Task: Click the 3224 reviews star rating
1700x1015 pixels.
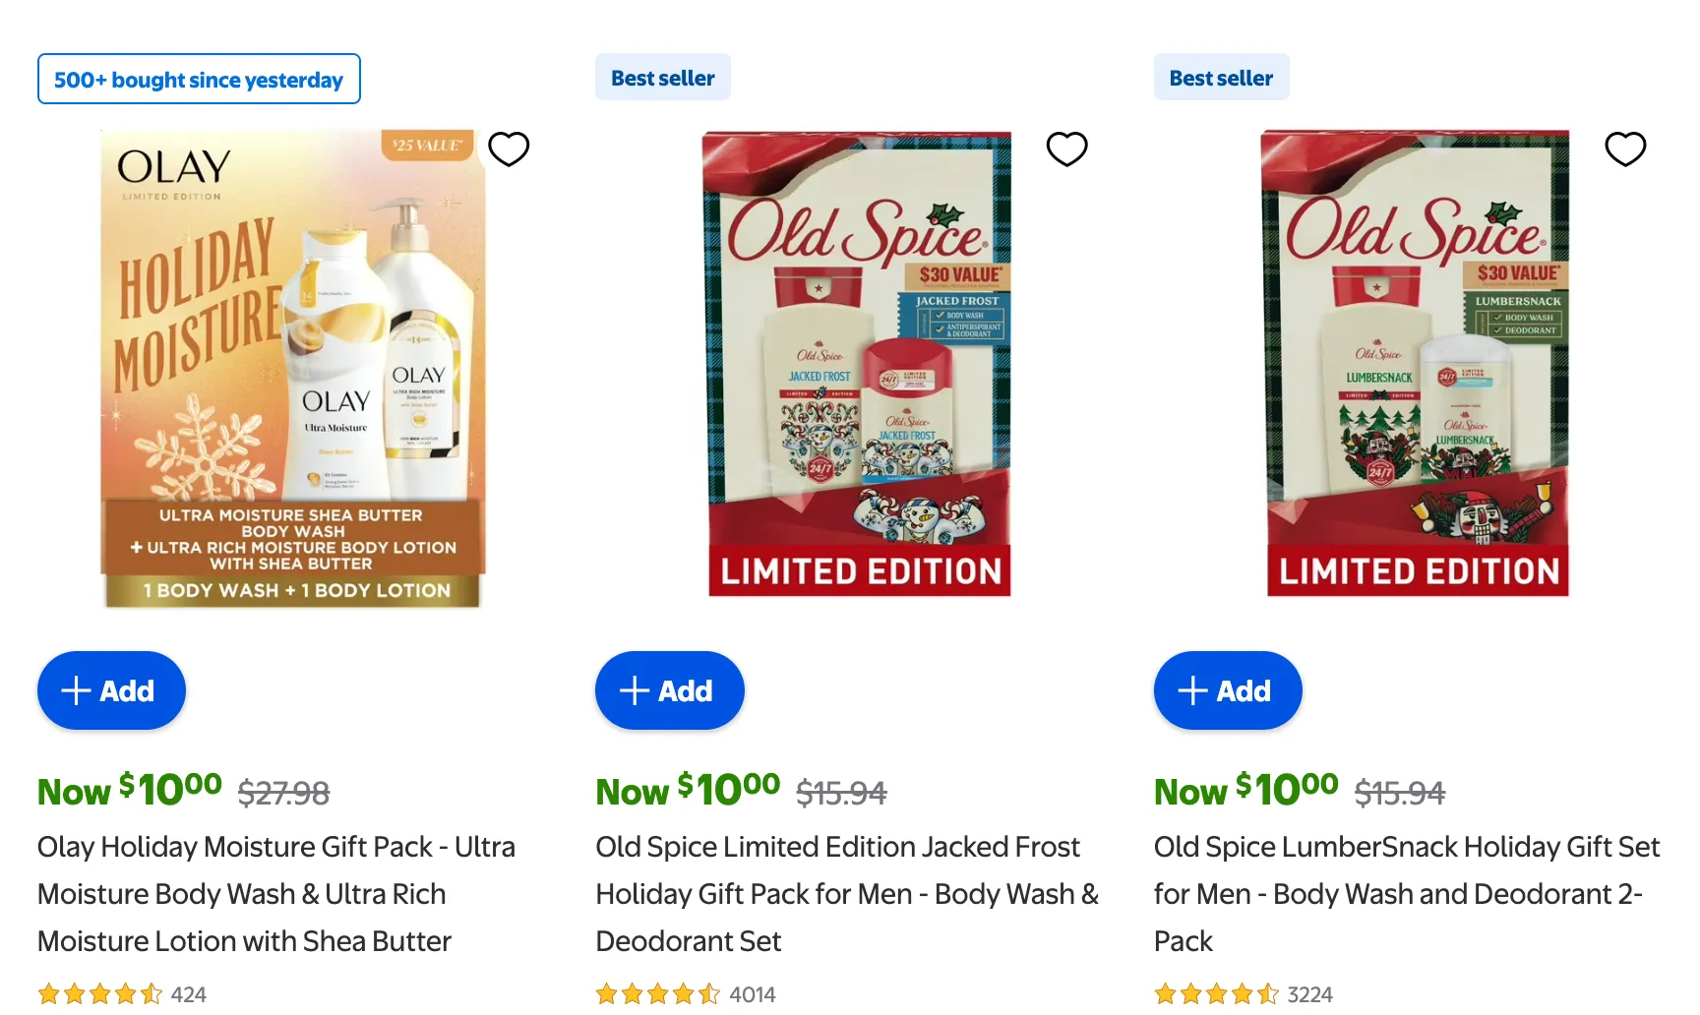Action: tap(1243, 994)
